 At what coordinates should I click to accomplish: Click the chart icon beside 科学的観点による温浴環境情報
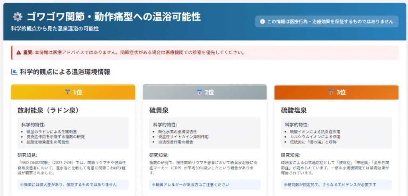click(14, 72)
